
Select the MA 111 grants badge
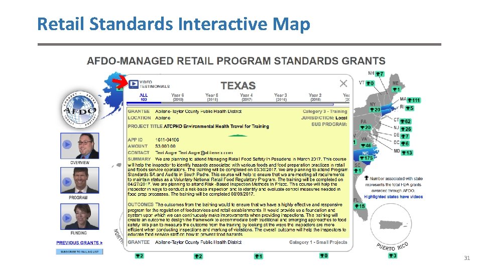click(414, 100)
